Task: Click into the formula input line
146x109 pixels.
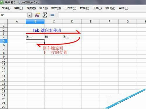Action: (x=102, y=15)
